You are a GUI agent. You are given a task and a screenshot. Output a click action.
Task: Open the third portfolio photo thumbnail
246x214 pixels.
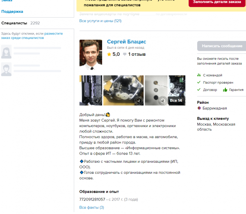156,90
